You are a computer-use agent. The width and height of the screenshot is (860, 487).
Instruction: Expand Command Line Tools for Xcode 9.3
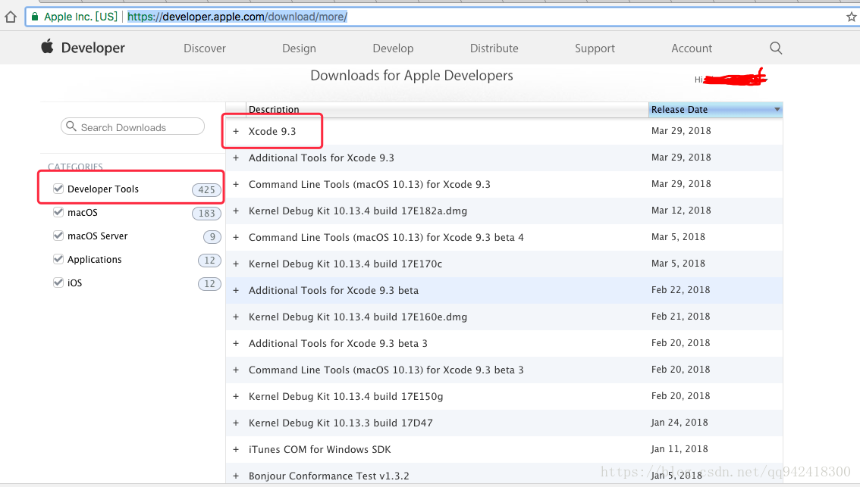[236, 185]
